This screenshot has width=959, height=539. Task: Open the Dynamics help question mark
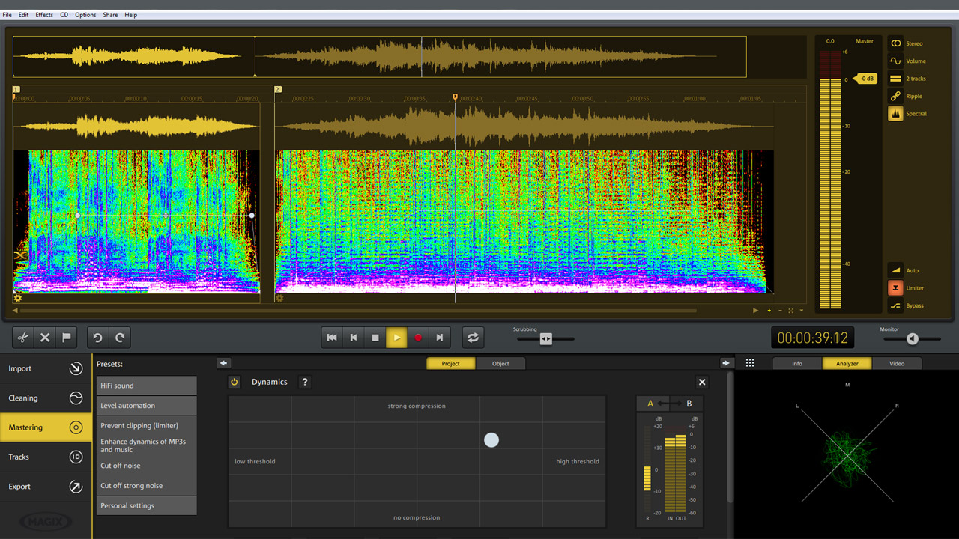tap(304, 382)
